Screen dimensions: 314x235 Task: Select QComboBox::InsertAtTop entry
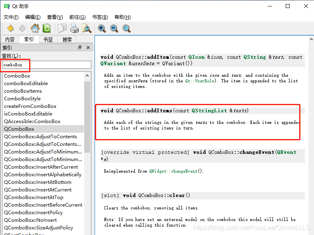(x=43, y=197)
